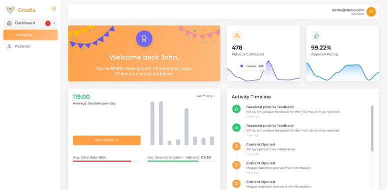387x190 pixels.
Task: Click the Bill Ivy Content Opened book icon
Action: pyautogui.click(x=237, y=146)
